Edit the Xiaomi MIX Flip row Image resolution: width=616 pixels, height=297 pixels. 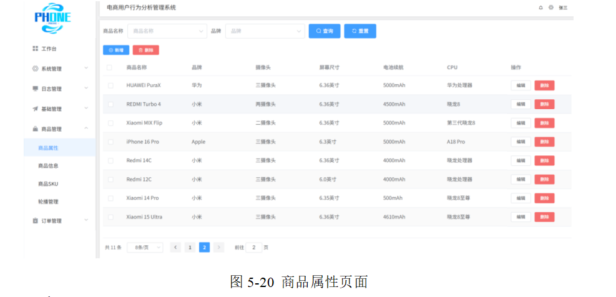tap(521, 123)
